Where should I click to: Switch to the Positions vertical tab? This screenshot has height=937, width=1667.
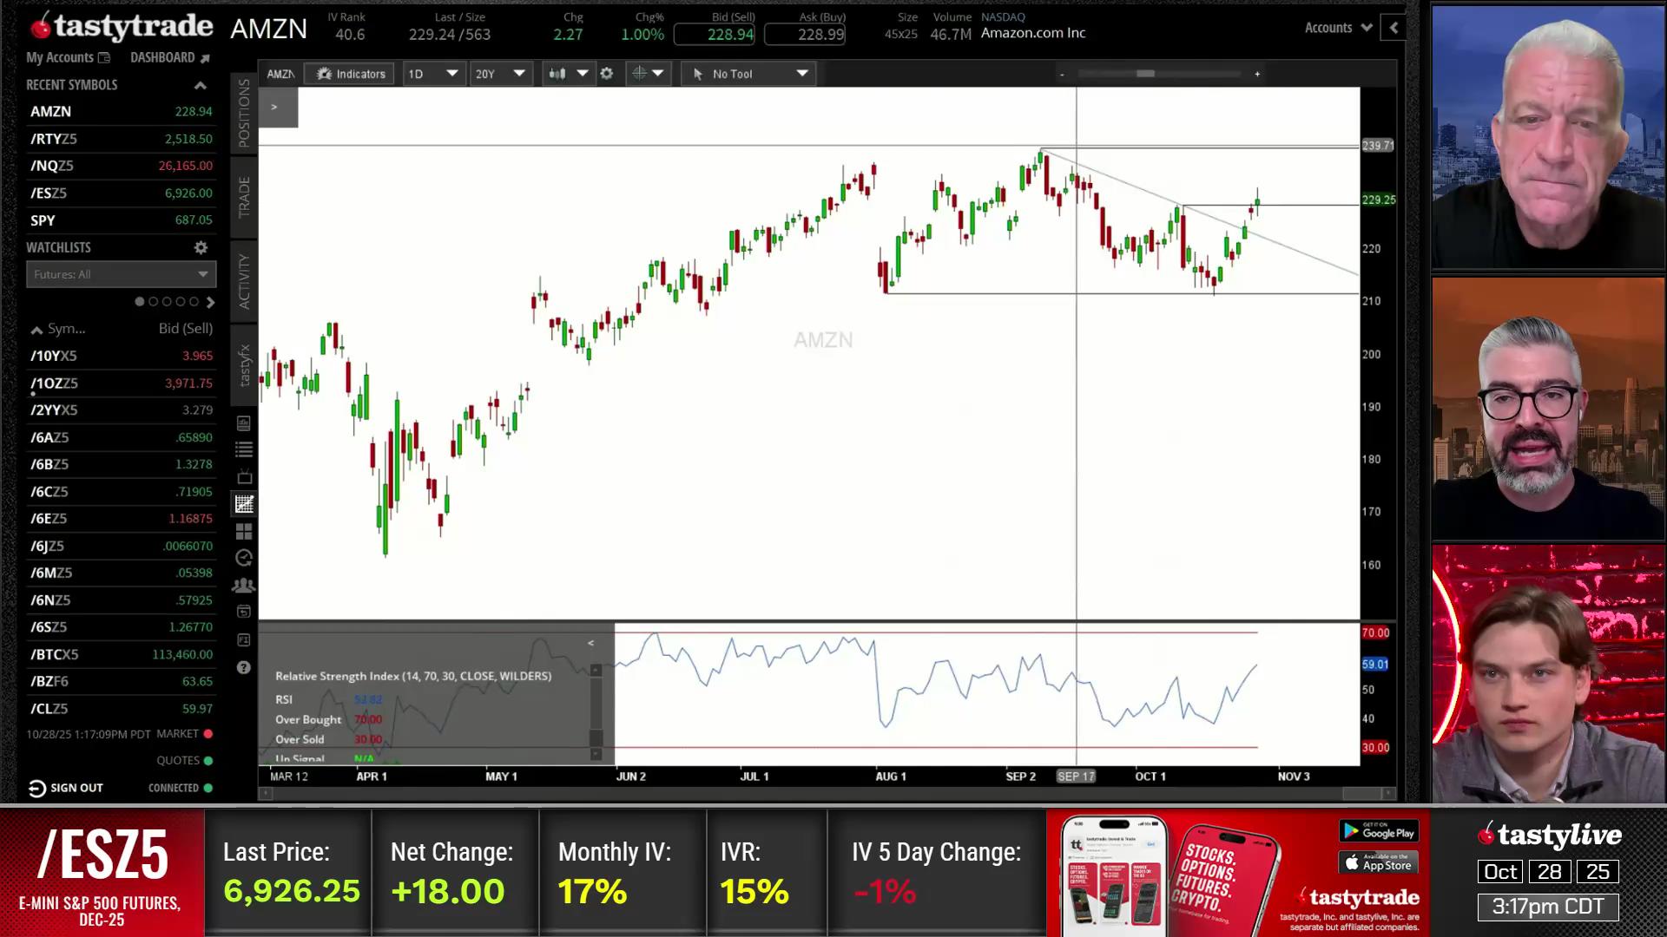pos(244,113)
